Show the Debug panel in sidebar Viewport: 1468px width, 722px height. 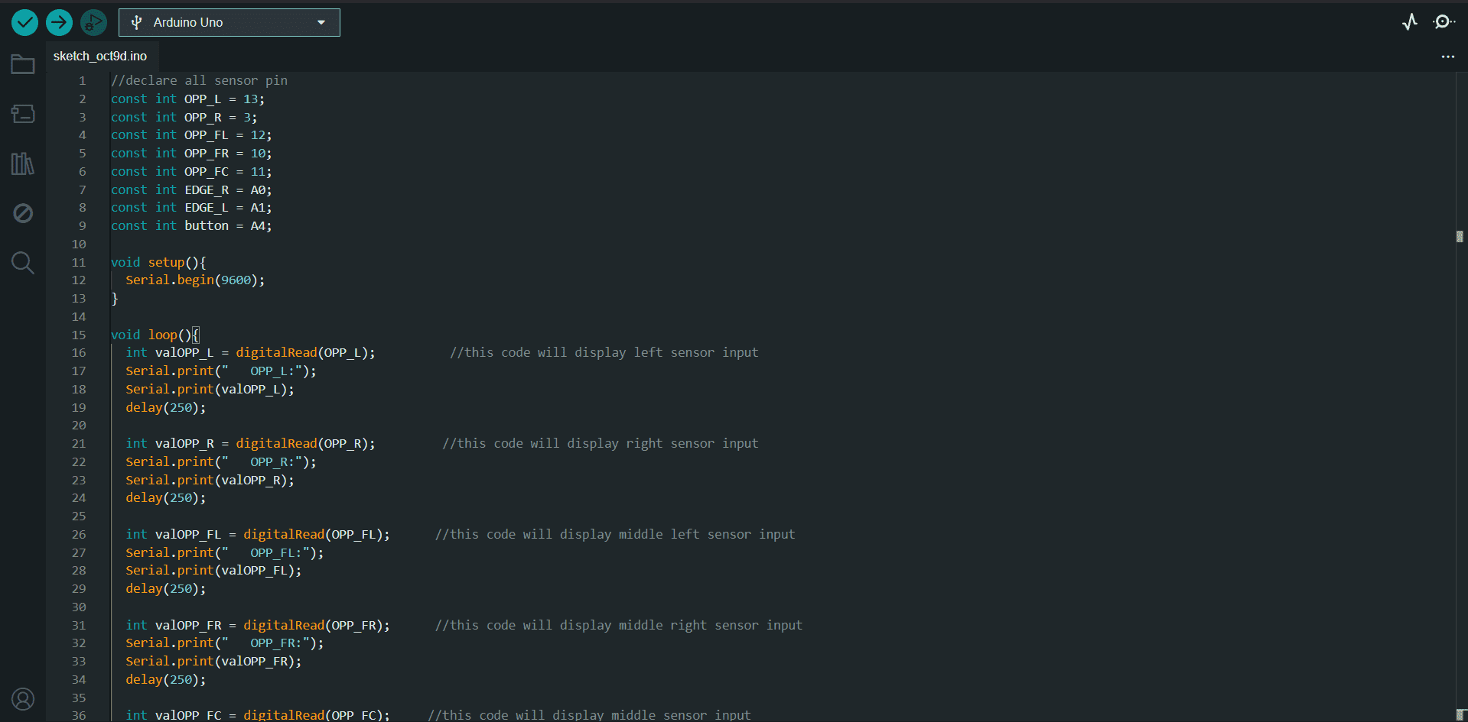[x=23, y=213]
